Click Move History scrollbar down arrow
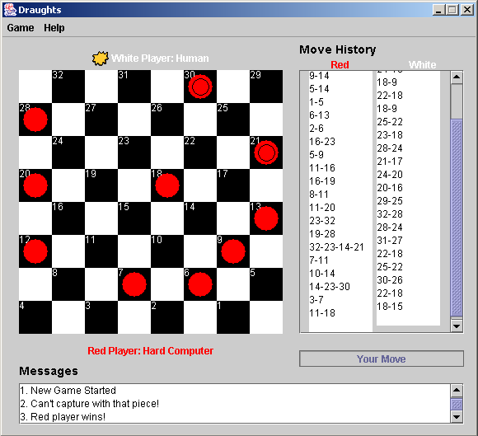Image resolution: width=478 pixels, height=436 pixels. point(457,326)
